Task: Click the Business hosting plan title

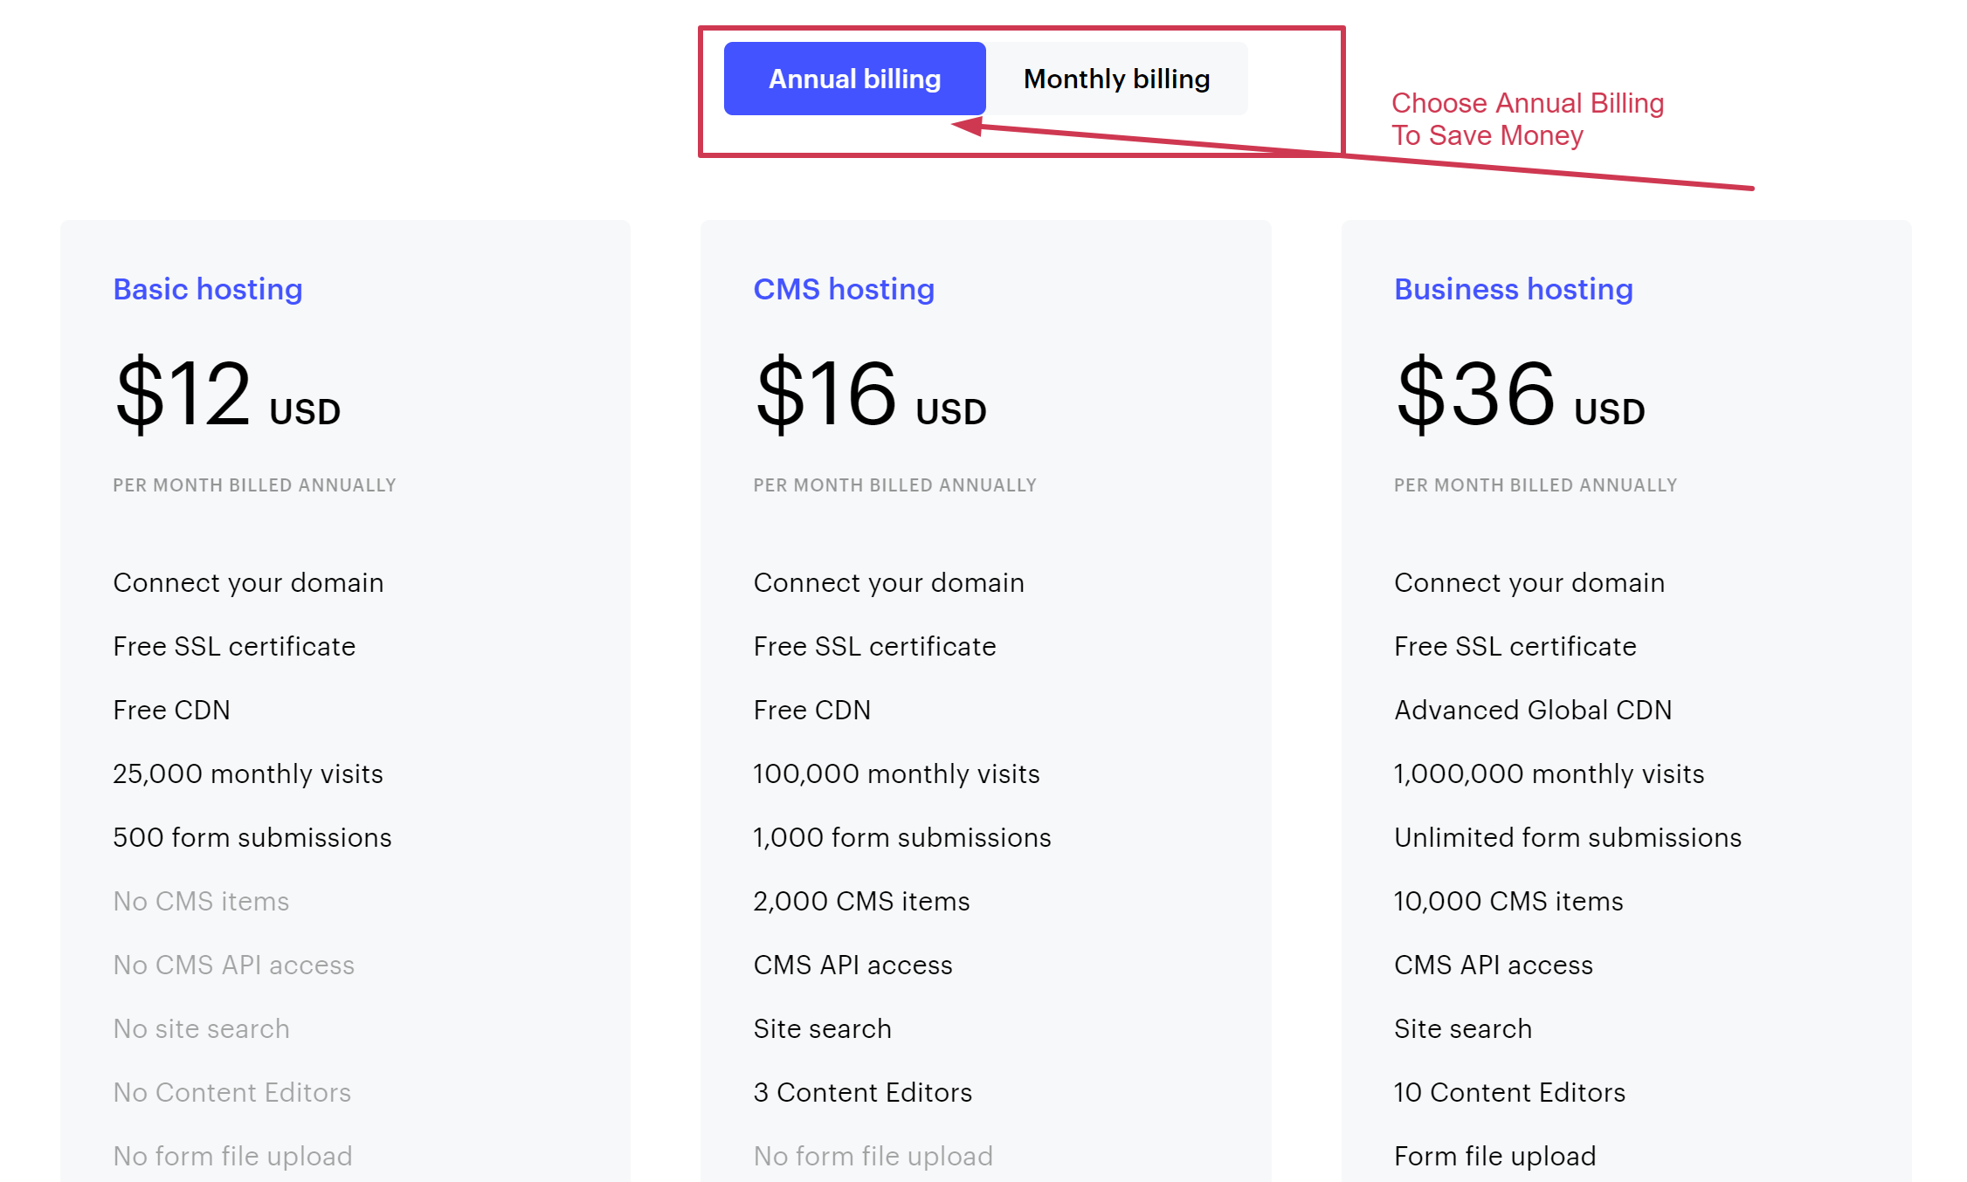Action: point(1513,289)
